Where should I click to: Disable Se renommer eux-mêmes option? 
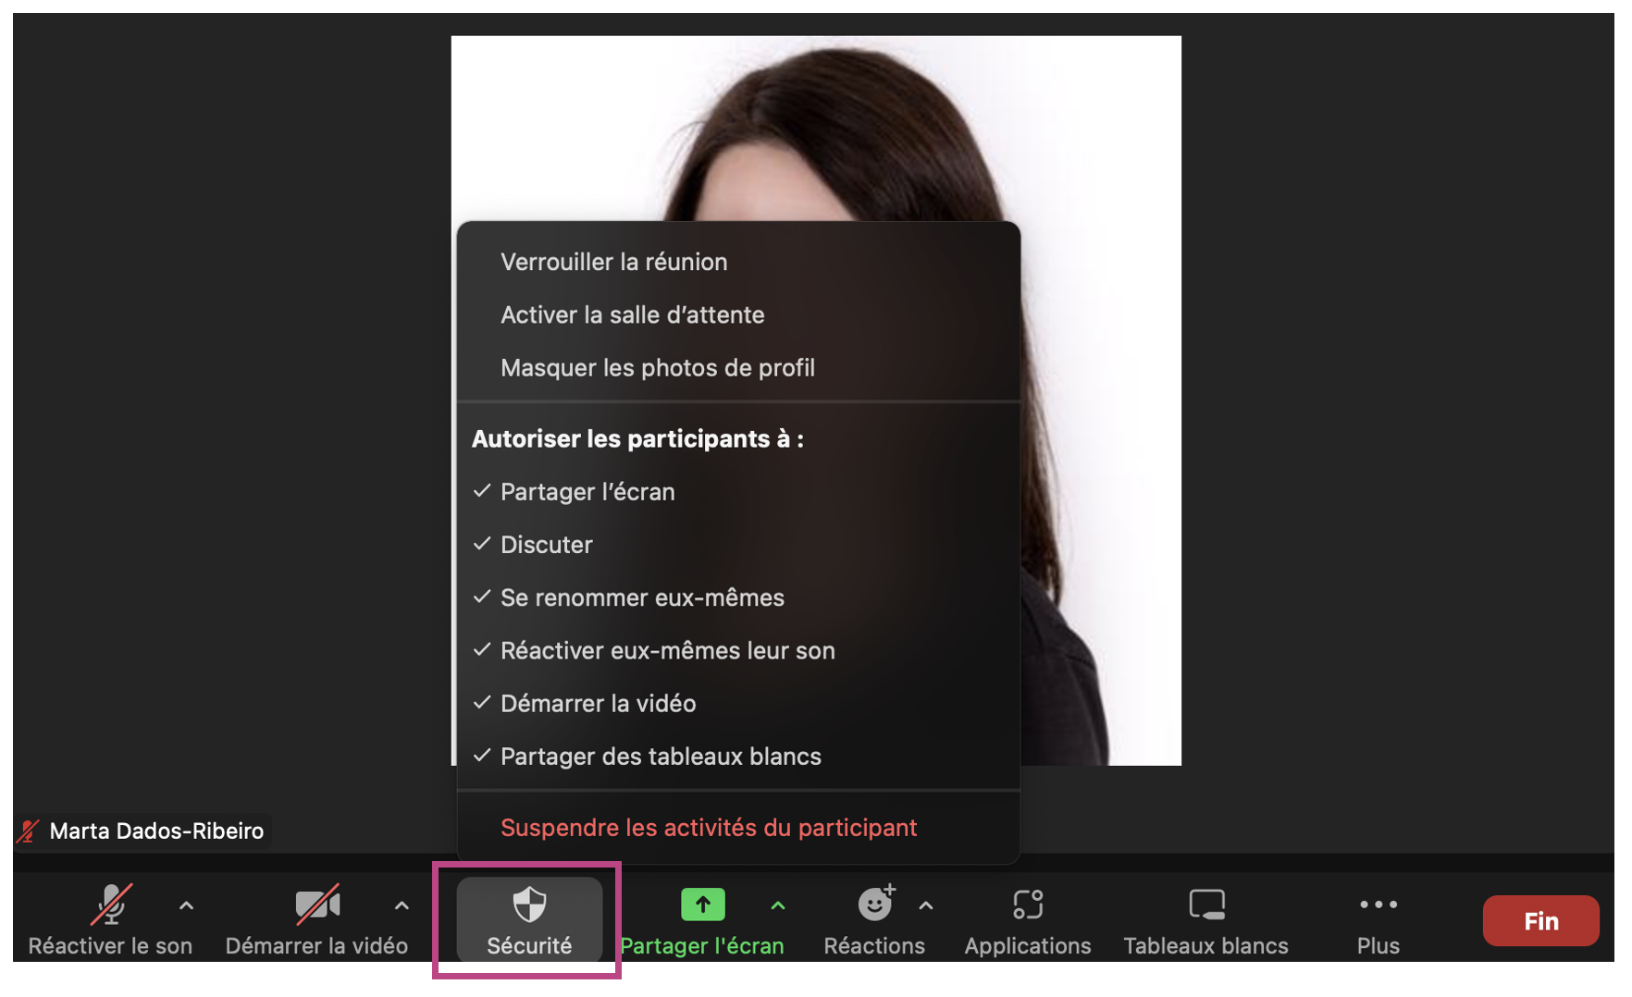(641, 598)
